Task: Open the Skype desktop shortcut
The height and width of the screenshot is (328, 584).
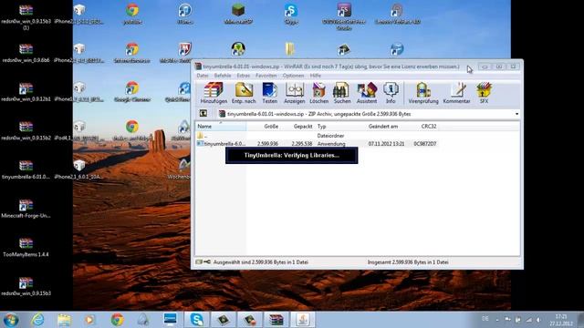Action: [x=291, y=15]
